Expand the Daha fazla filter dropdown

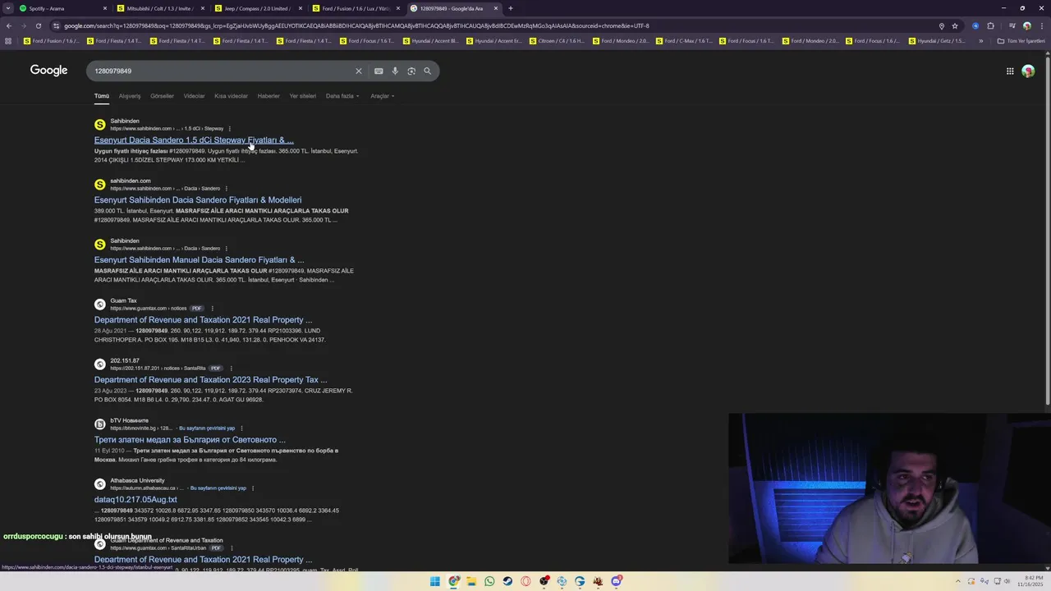coord(342,96)
